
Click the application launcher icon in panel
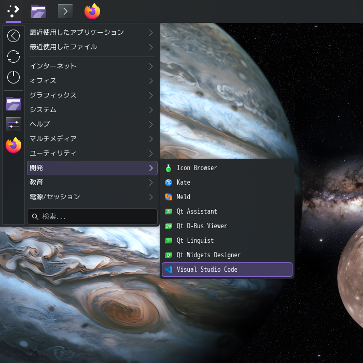[13, 11]
